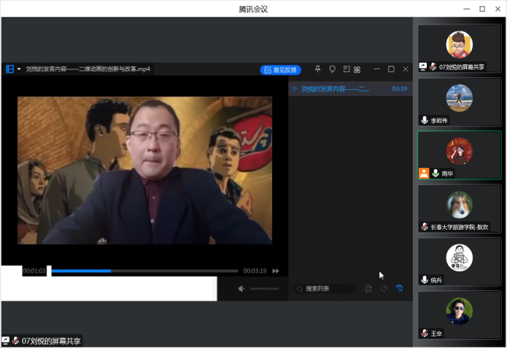This screenshot has height=348, width=507.
Task: Click the muted mic icon beside 王辛
Action: click(425, 333)
